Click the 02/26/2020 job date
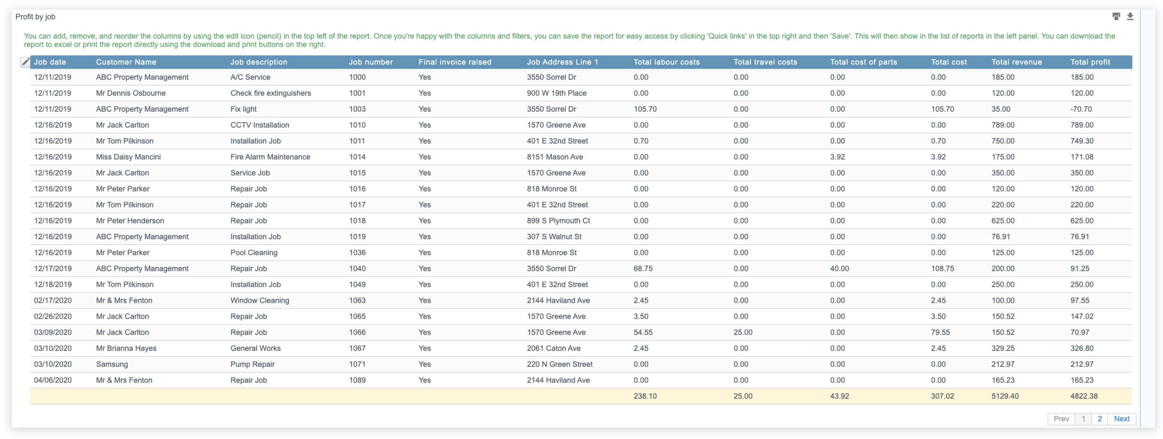The height and width of the screenshot is (439, 1163). (53, 316)
